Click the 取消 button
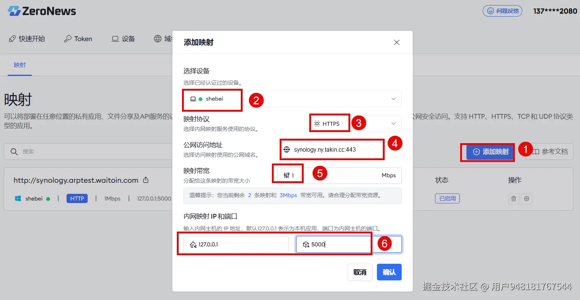Image resolution: width=580 pixels, height=300 pixels. point(360,272)
